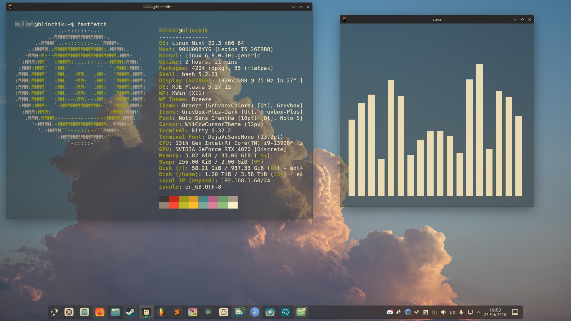
Task: Open audio volume tray icon
Action: [x=443, y=312]
